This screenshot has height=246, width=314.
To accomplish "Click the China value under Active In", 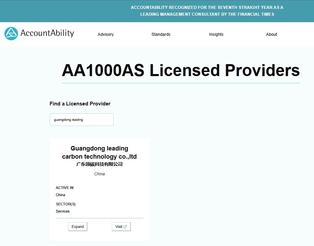I will (60, 195).
